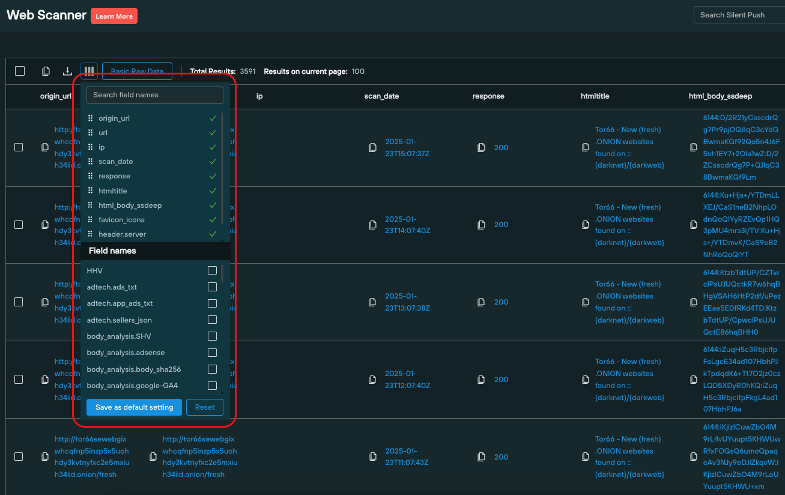Enable the HHV field checkbox
785x495 pixels.
pos(212,271)
